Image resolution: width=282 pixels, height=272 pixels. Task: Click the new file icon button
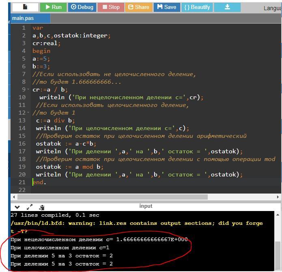[x=25, y=7]
